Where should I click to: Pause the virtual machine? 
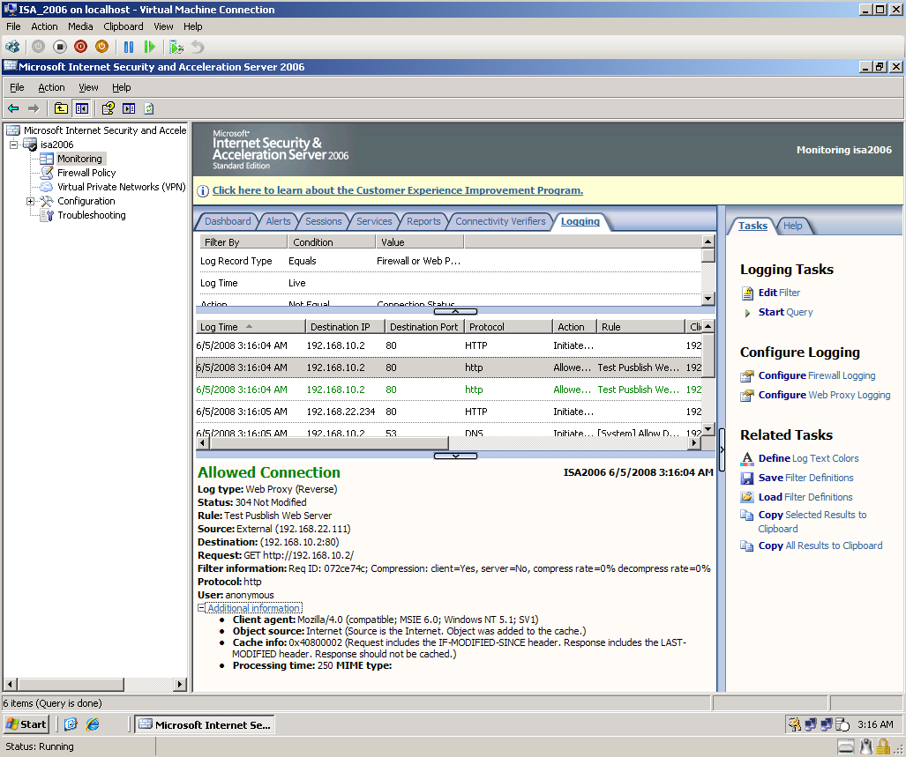pos(128,47)
